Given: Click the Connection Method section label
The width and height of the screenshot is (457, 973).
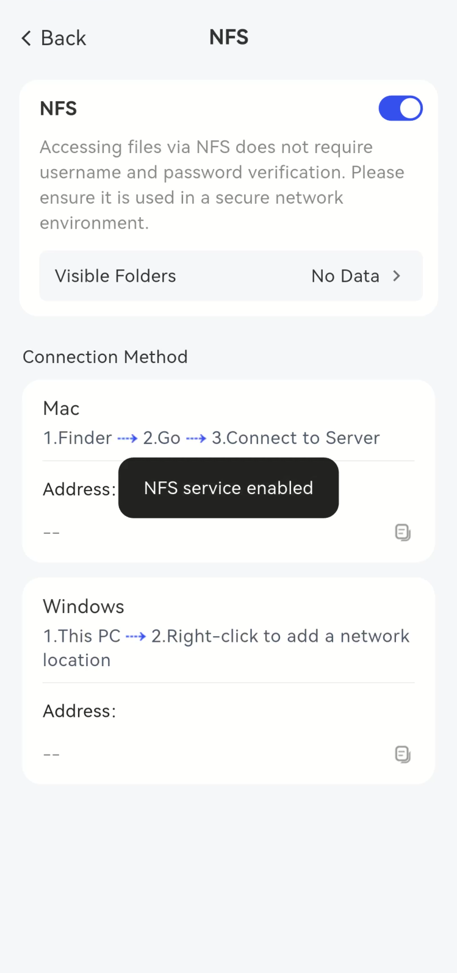Looking at the screenshot, I should [105, 357].
